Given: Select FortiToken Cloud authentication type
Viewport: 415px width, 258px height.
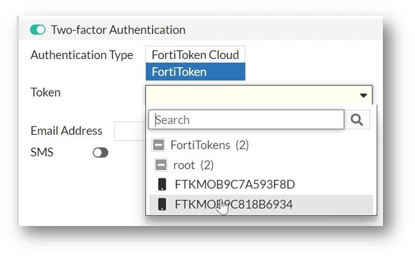Looking at the screenshot, I should point(195,55).
